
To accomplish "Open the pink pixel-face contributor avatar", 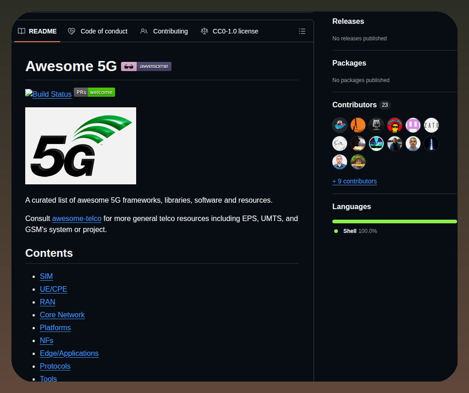I will 413,125.
